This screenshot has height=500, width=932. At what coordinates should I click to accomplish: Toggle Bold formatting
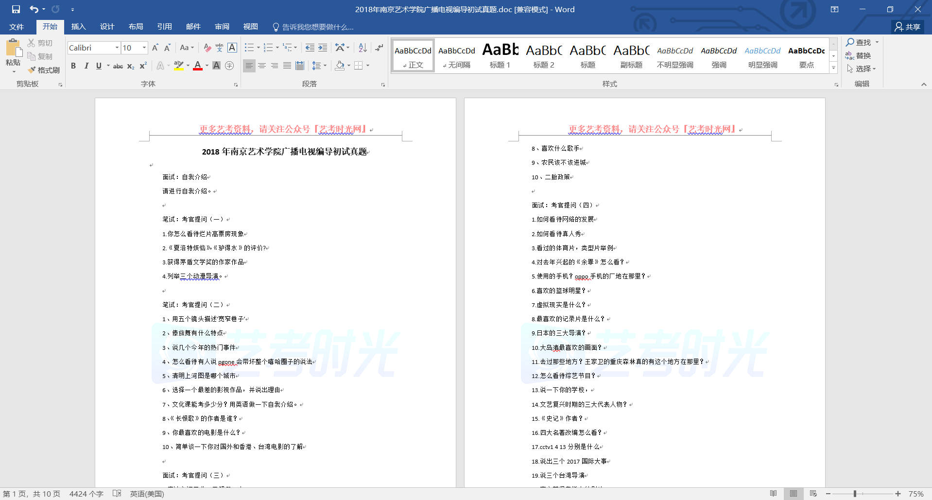[x=73, y=66]
